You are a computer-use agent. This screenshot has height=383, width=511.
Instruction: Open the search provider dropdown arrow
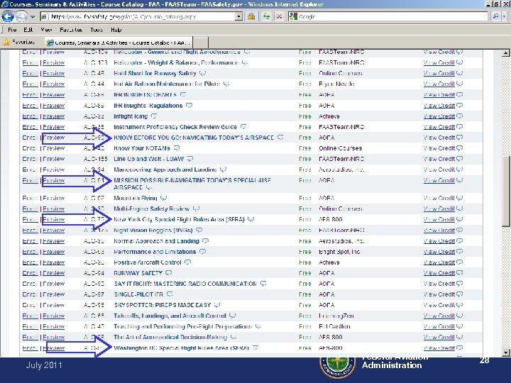pos(505,16)
